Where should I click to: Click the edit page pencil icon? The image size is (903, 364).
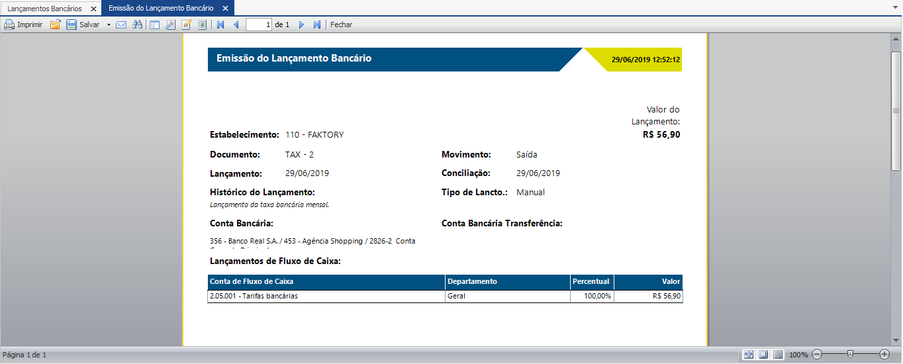click(x=186, y=24)
